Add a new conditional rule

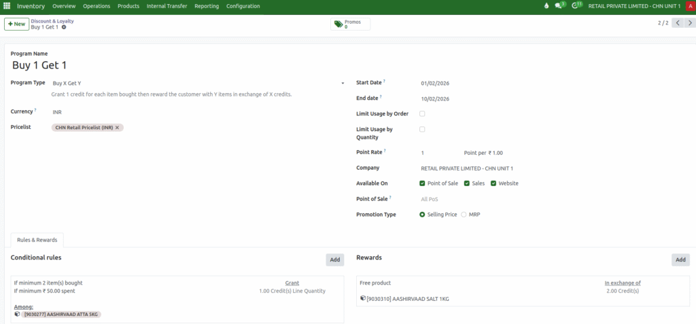click(x=334, y=259)
